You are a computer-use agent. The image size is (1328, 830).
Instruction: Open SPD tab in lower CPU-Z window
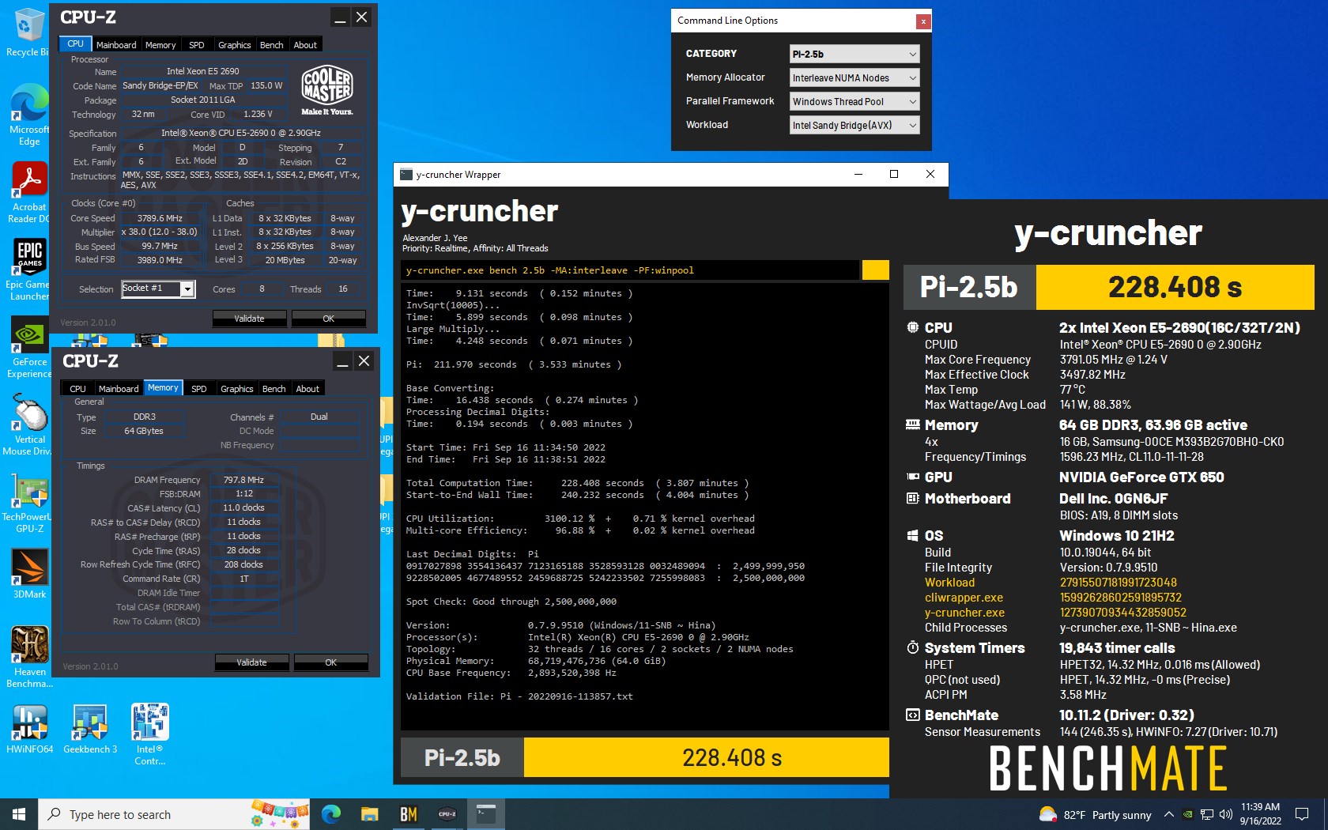pyautogui.click(x=199, y=389)
